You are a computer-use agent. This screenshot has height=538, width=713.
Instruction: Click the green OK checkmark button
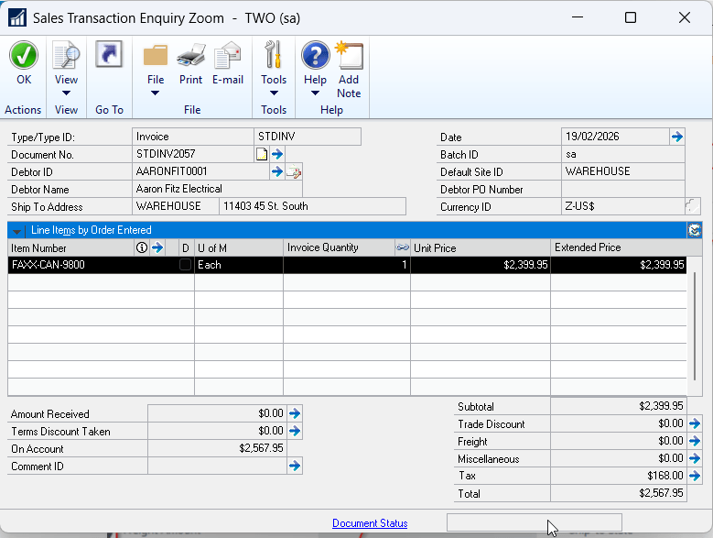24,57
